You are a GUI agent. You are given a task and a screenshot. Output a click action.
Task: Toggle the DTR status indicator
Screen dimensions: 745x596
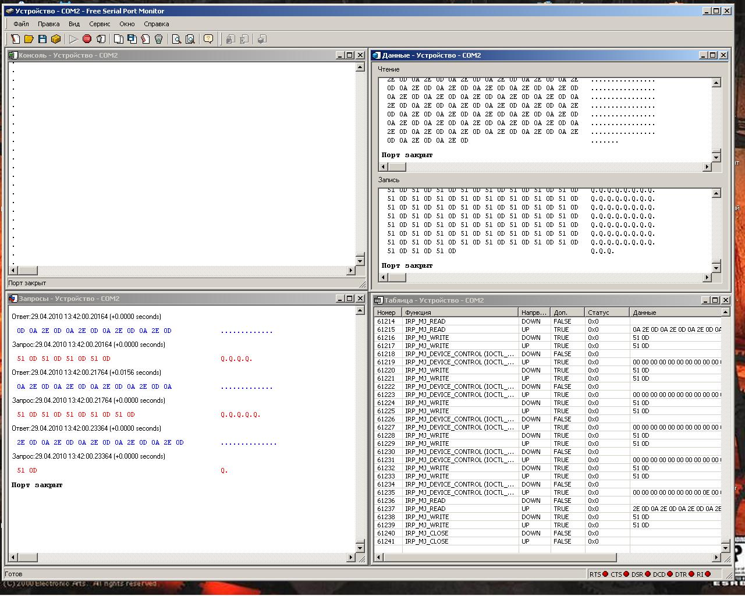tap(691, 574)
